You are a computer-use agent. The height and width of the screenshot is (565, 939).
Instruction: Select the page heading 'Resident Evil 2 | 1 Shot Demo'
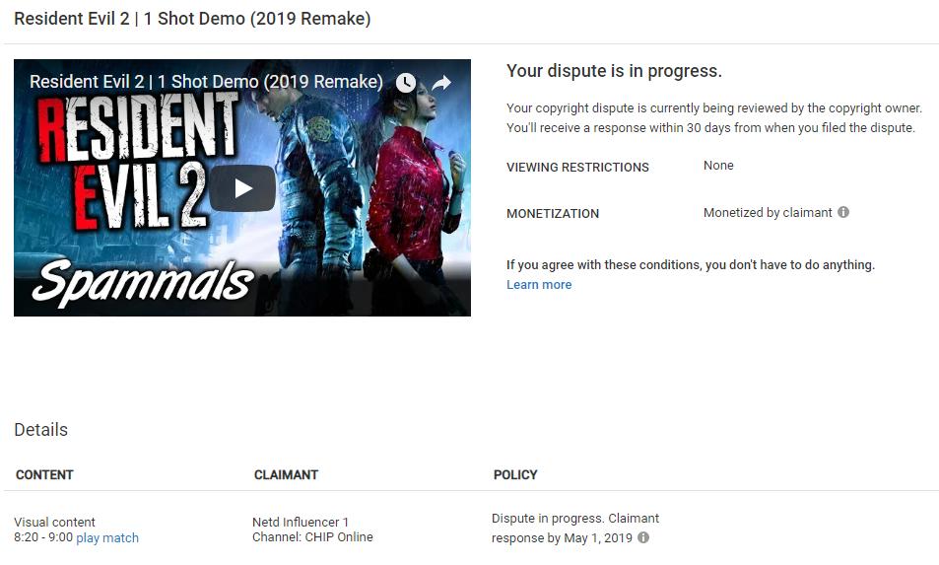[x=192, y=19]
